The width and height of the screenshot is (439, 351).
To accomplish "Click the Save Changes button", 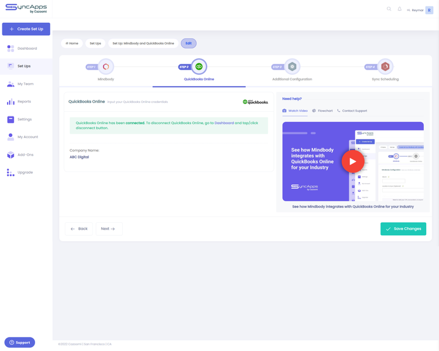I will [x=403, y=229].
